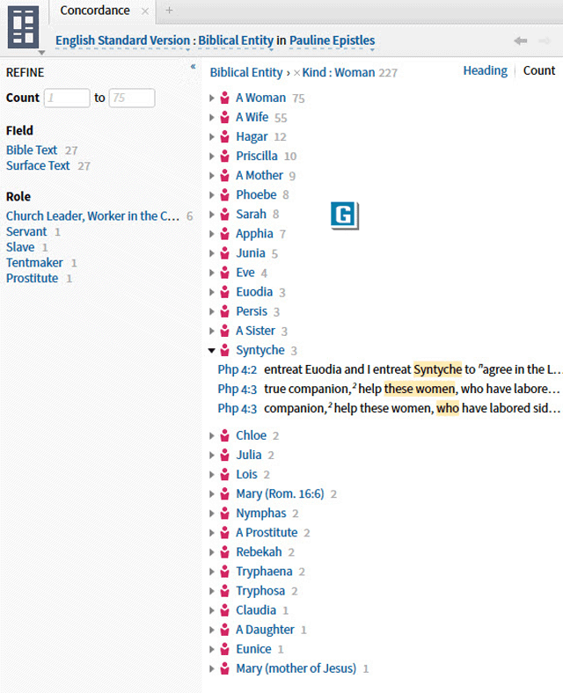Click the woman icon beside Rebekah
This screenshot has height=693, width=563.
pos(225,552)
